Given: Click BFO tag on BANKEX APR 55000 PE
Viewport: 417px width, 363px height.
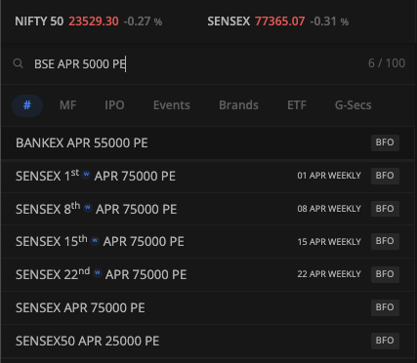Looking at the screenshot, I should point(385,142).
